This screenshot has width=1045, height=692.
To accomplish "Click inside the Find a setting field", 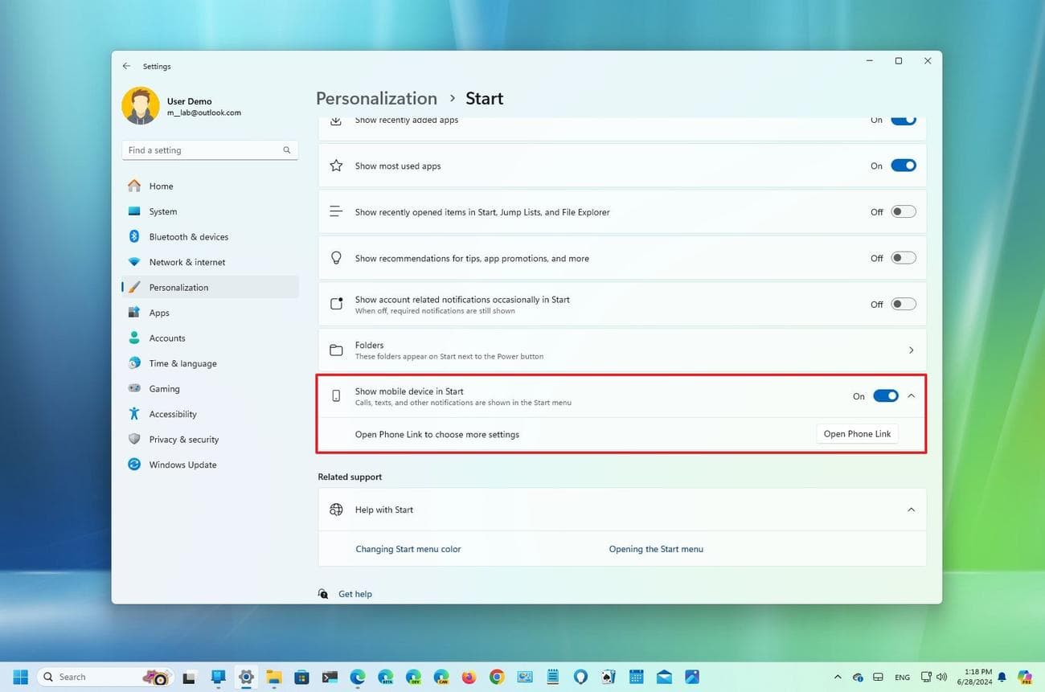I will pyautogui.click(x=210, y=150).
